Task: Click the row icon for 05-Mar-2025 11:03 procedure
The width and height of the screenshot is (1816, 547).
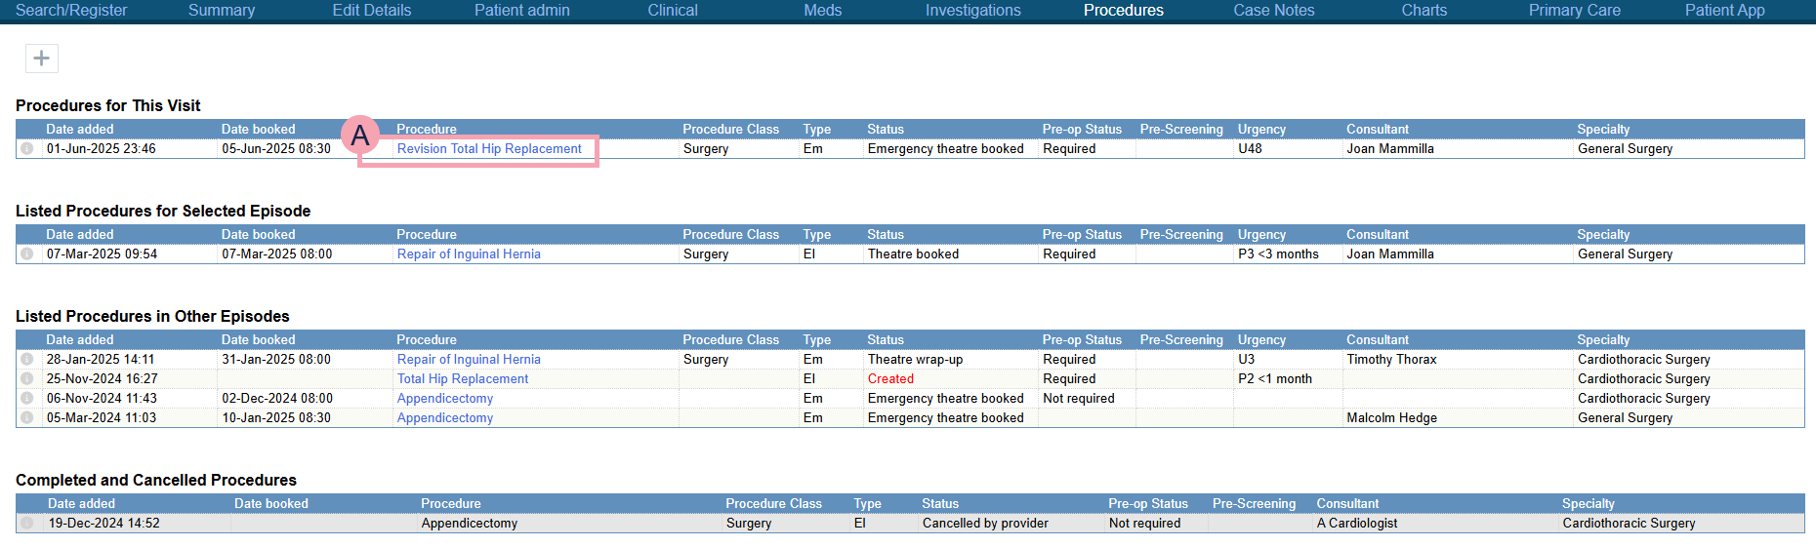Action: click(x=27, y=418)
